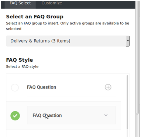Click the Select a FAQ style description text
This screenshot has width=141, height=138.
coord(22,66)
